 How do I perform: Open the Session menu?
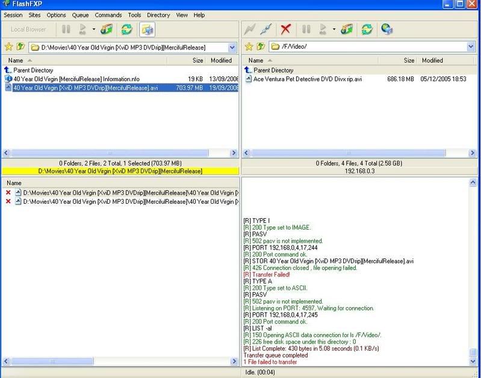pyautogui.click(x=13, y=15)
